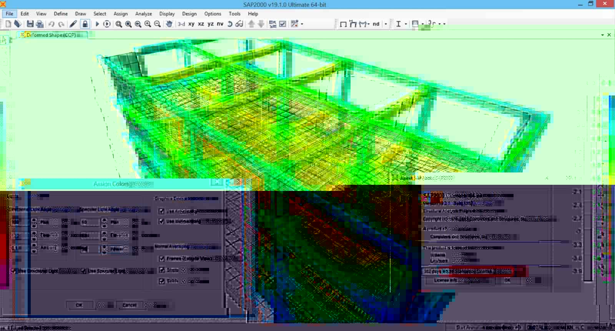Close the Deformed Shape view panel

click(x=609, y=35)
